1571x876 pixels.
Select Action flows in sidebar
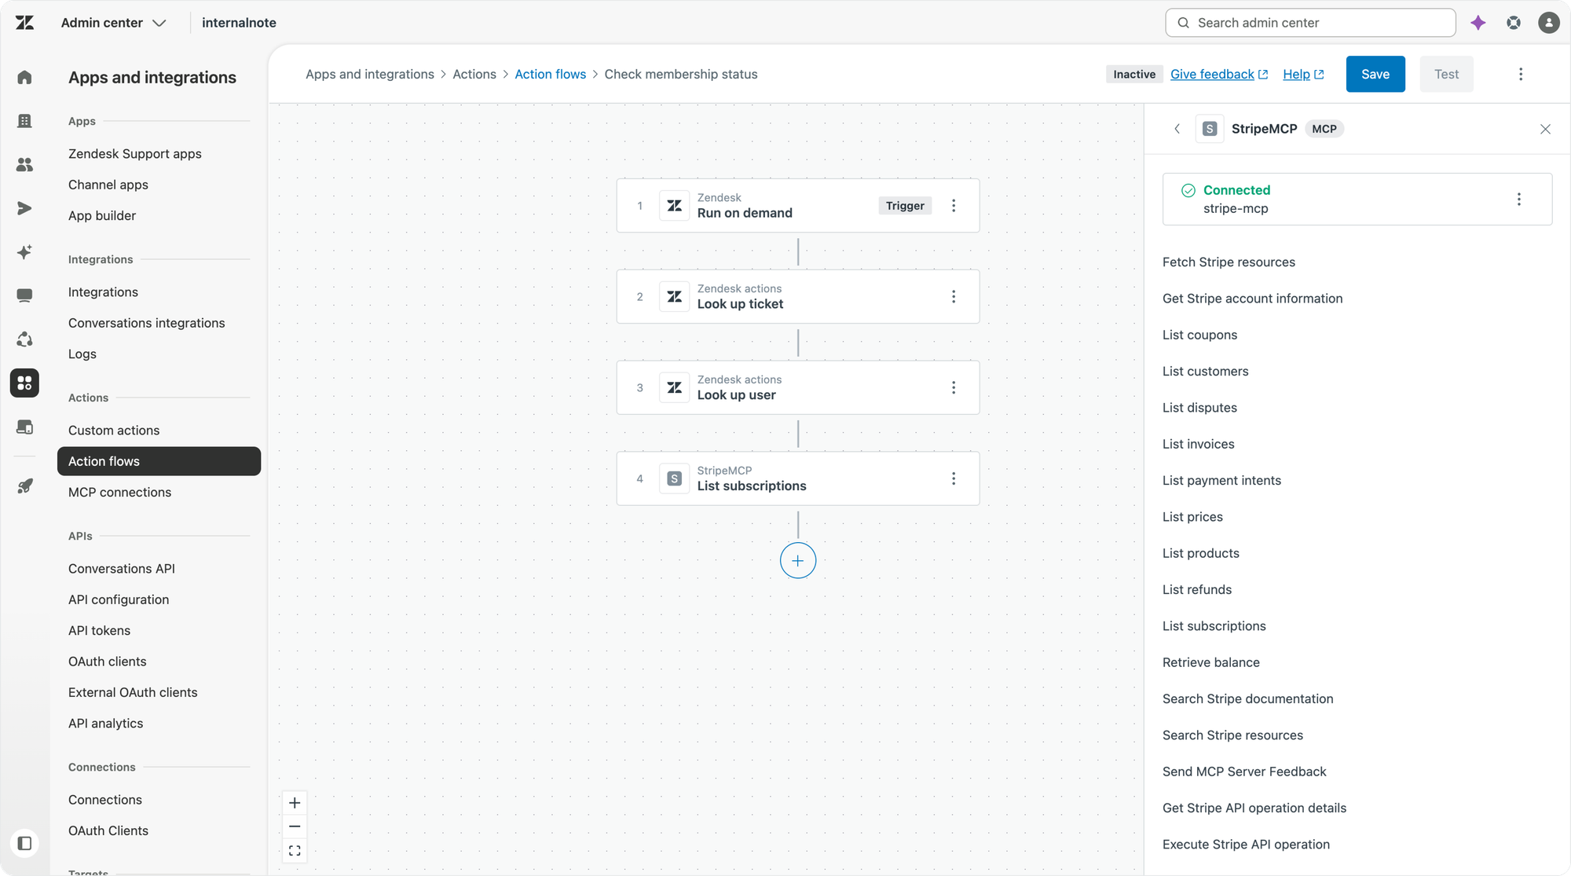point(159,461)
